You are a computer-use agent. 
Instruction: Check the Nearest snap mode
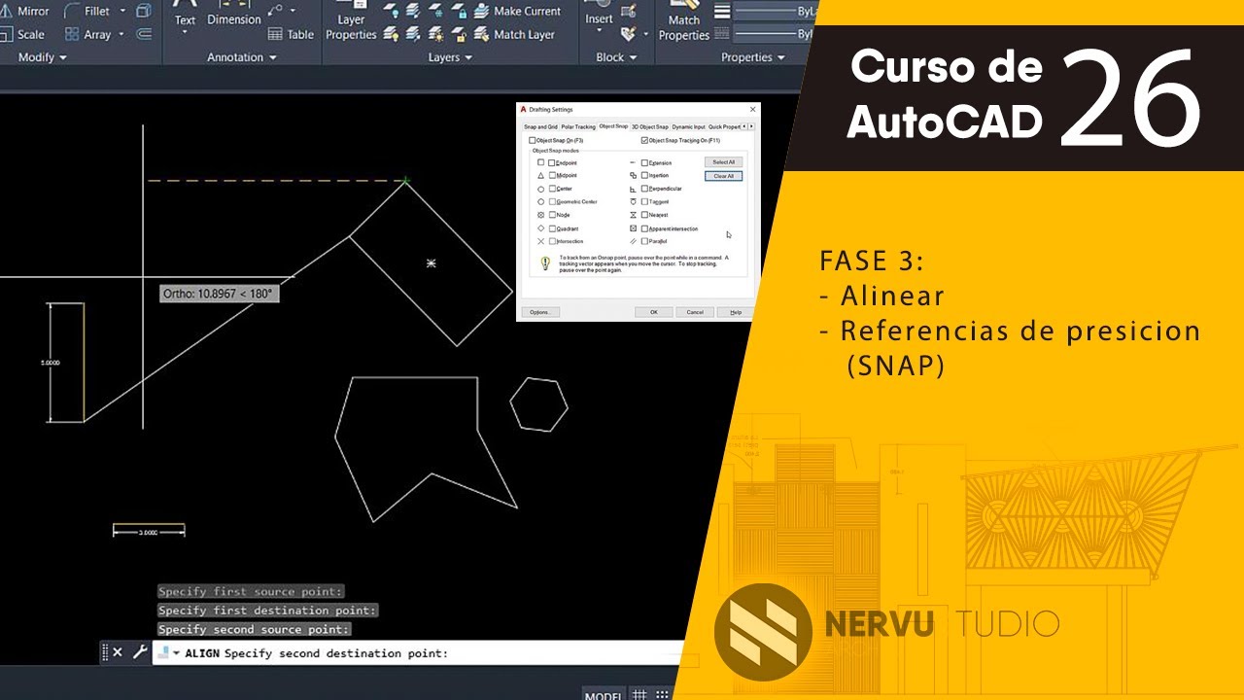tap(644, 215)
